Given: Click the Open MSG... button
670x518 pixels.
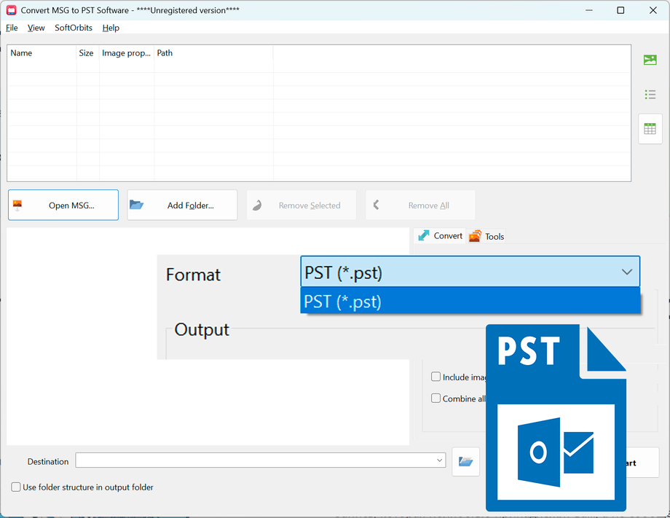Looking at the screenshot, I should pyautogui.click(x=63, y=205).
